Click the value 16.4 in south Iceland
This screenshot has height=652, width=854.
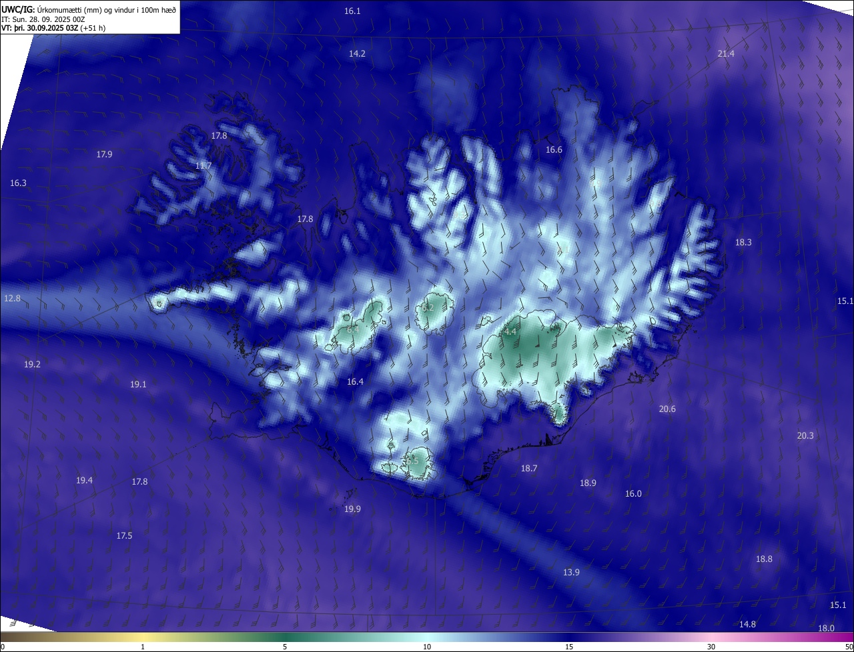(355, 382)
